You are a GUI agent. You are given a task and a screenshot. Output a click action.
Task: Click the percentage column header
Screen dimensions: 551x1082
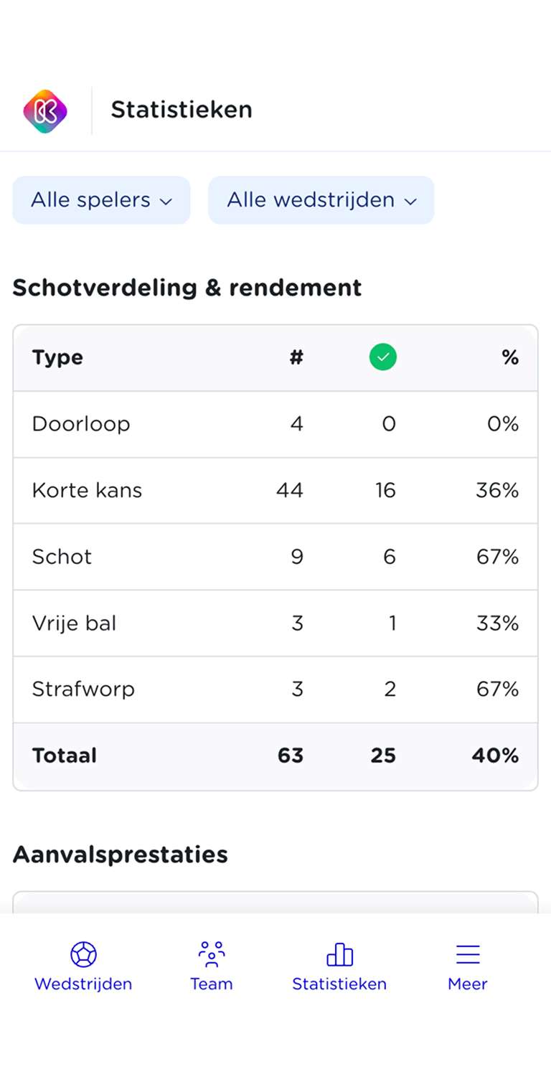[510, 357]
